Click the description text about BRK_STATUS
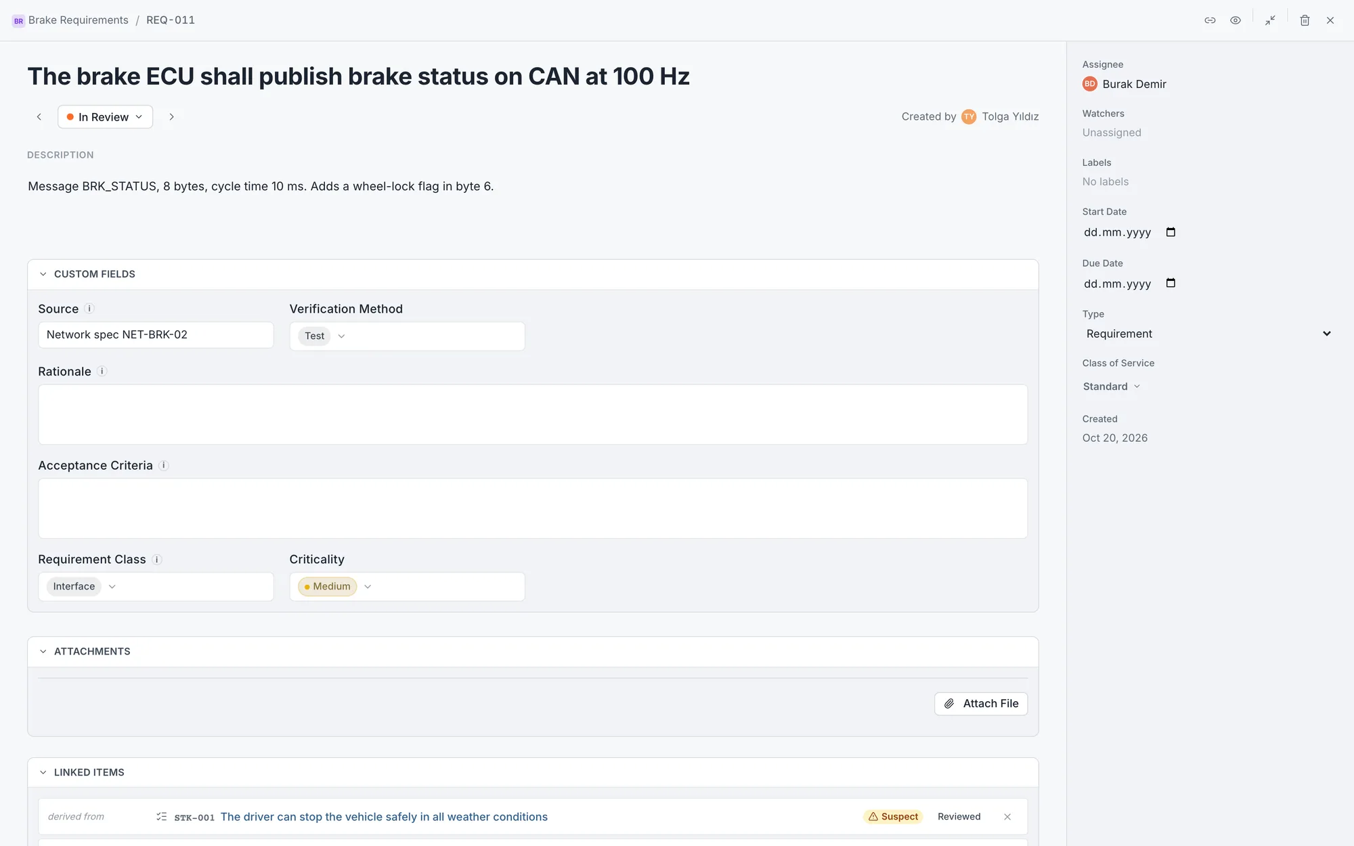Screen dimensions: 1354x846 click(261, 186)
